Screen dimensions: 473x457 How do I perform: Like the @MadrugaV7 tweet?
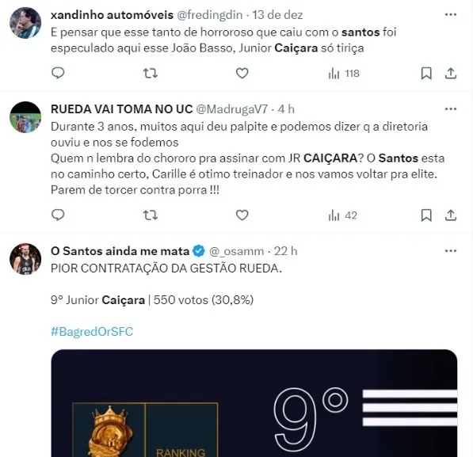[x=242, y=215]
